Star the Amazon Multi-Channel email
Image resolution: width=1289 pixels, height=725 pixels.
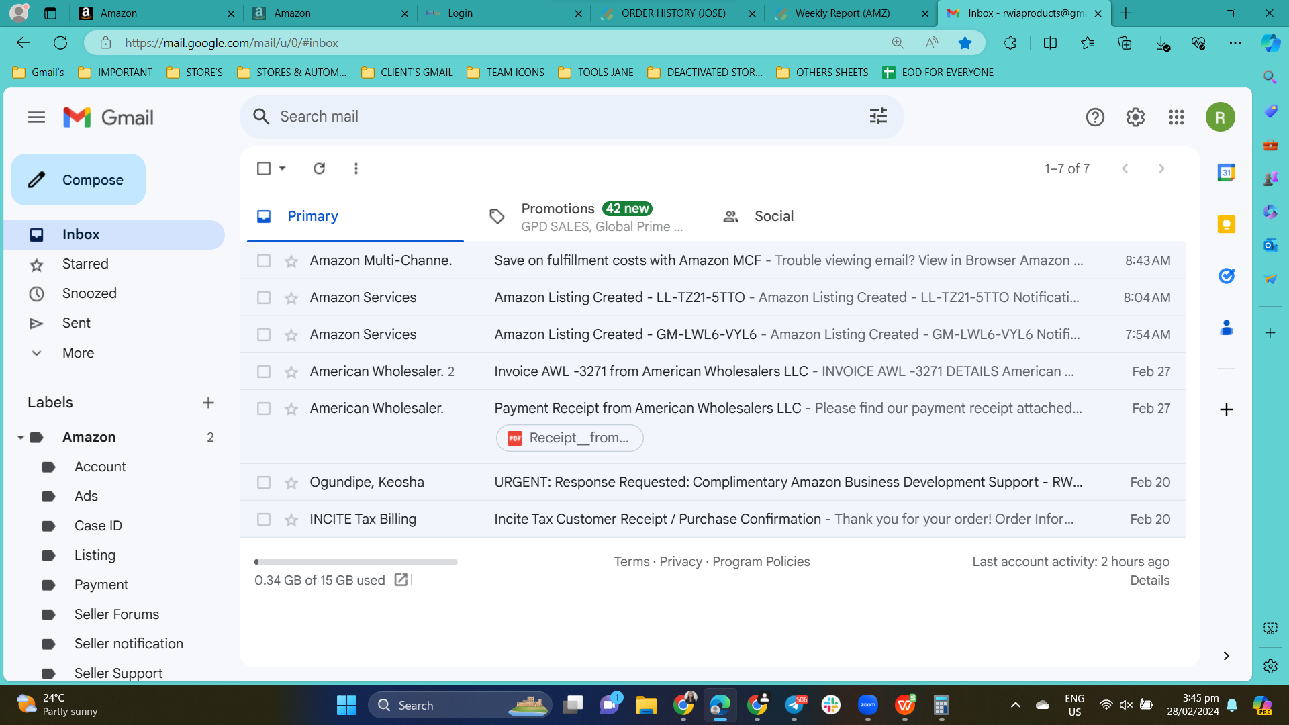(x=291, y=261)
